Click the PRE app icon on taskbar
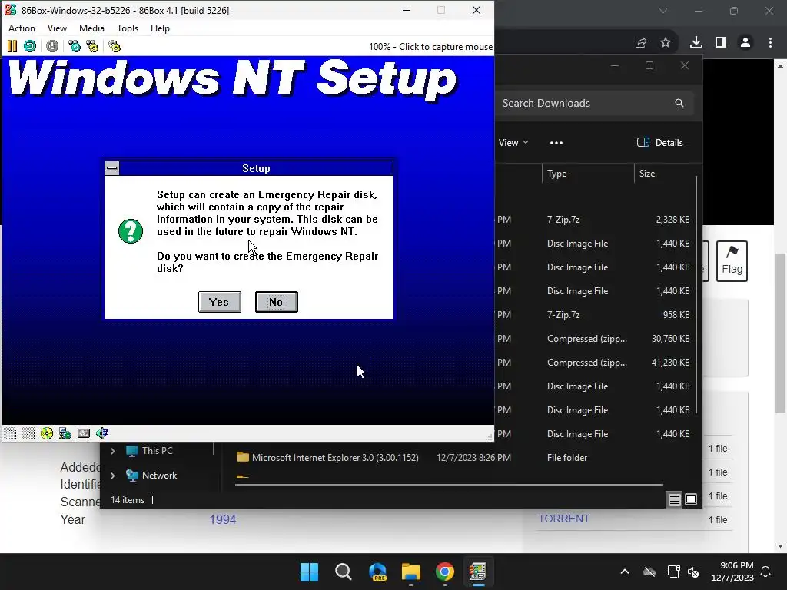This screenshot has height=590, width=787. pyautogui.click(x=377, y=572)
